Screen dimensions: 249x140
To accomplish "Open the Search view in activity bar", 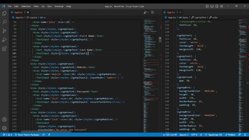I will click(4, 22).
